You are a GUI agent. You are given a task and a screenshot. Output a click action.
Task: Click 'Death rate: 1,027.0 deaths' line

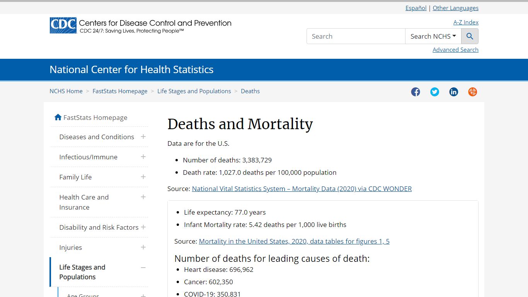pos(260,172)
